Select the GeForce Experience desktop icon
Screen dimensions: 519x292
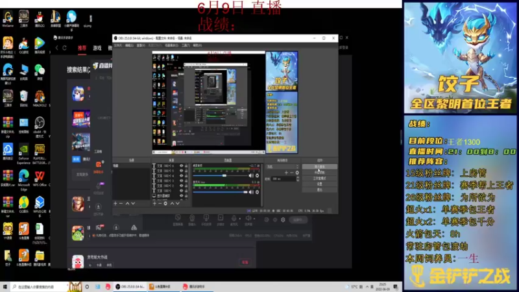coord(23,153)
